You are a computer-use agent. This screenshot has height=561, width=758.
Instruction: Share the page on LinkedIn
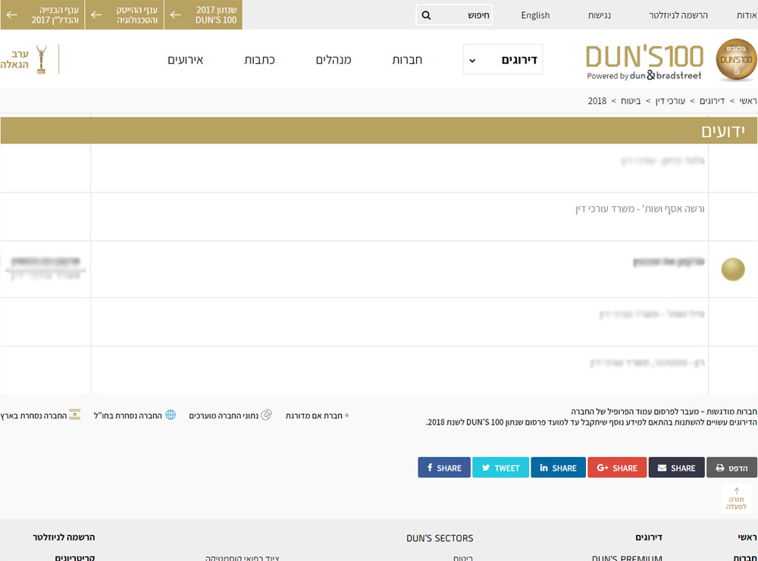[558, 468]
